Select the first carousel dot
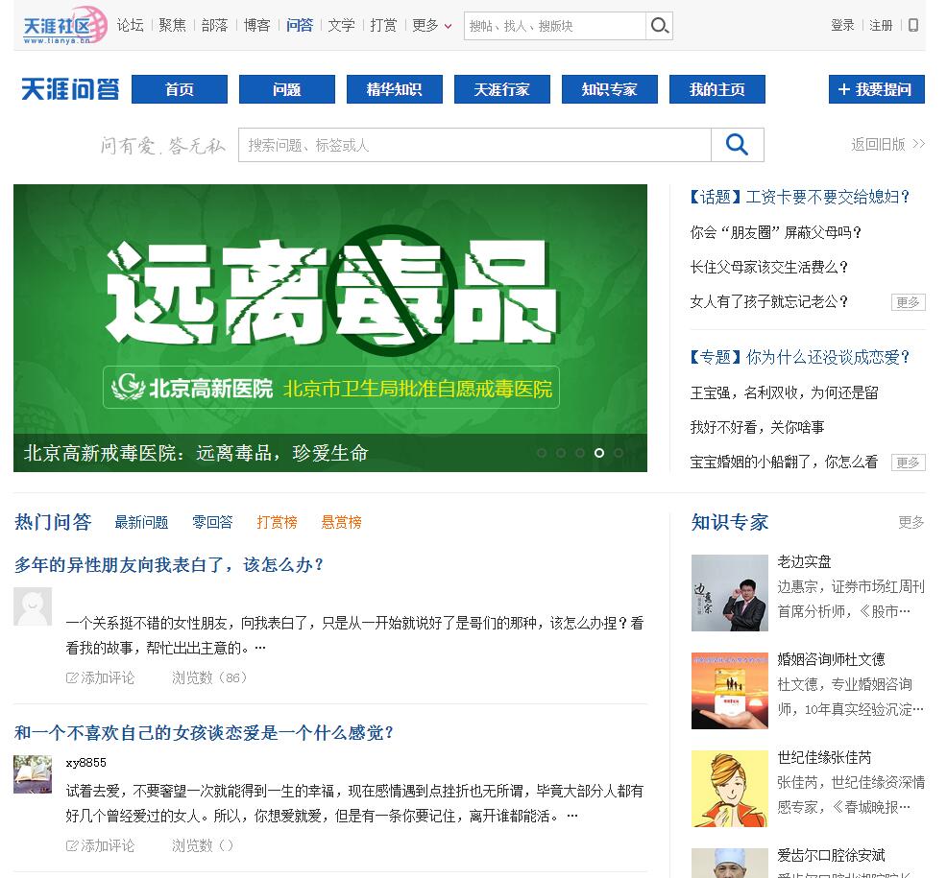 [x=542, y=453]
